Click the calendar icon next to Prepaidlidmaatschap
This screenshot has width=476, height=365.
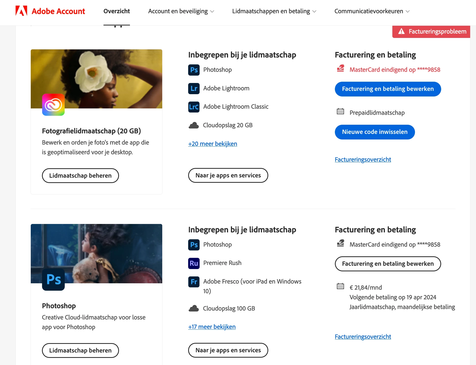coord(340,111)
